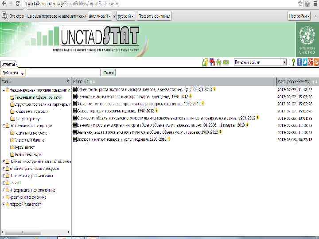319x239 pixels.
Task: Open the Chrome menu icon
Action: (x=315, y=4)
